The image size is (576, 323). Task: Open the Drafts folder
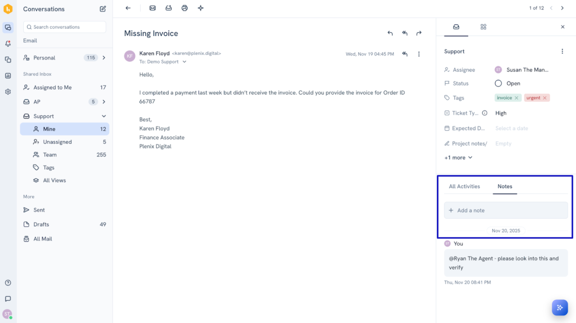[x=65, y=224]
